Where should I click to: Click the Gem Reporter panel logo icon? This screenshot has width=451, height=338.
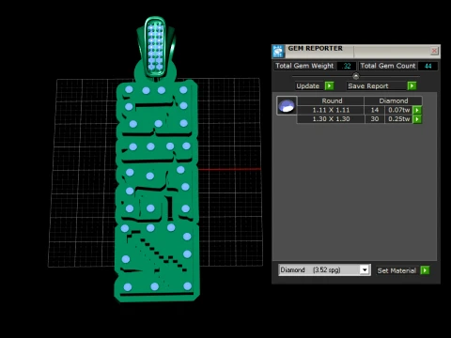click(278, 52)
